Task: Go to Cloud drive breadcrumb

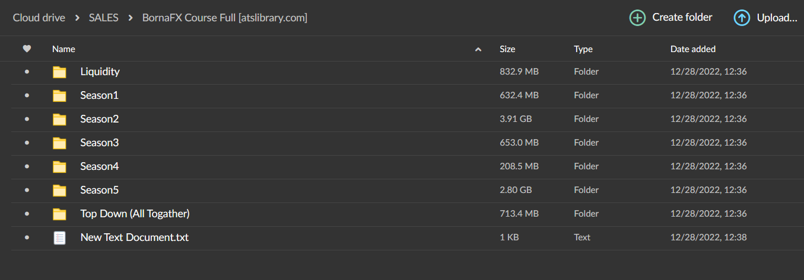Action: (x=39, y=18)
